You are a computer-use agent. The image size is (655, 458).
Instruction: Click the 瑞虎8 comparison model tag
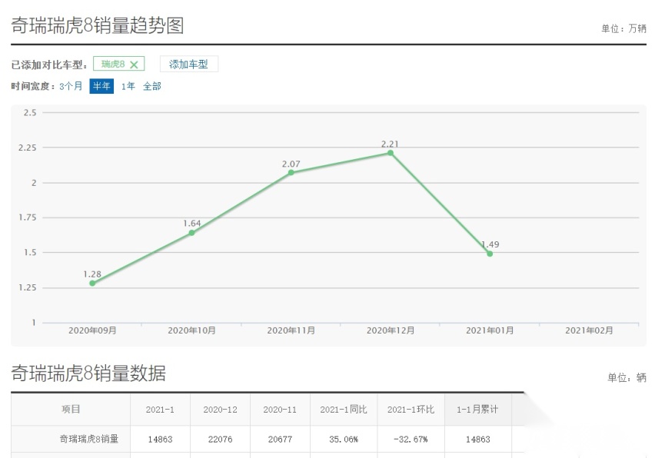(118, 64)
